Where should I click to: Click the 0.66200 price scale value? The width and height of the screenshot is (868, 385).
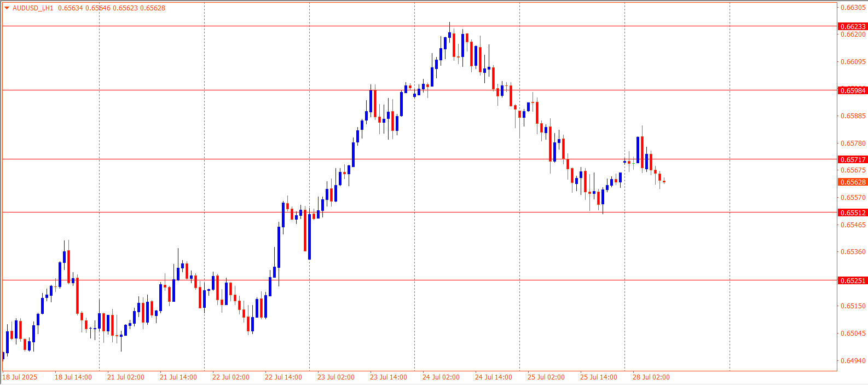click(x=853, y=35)
